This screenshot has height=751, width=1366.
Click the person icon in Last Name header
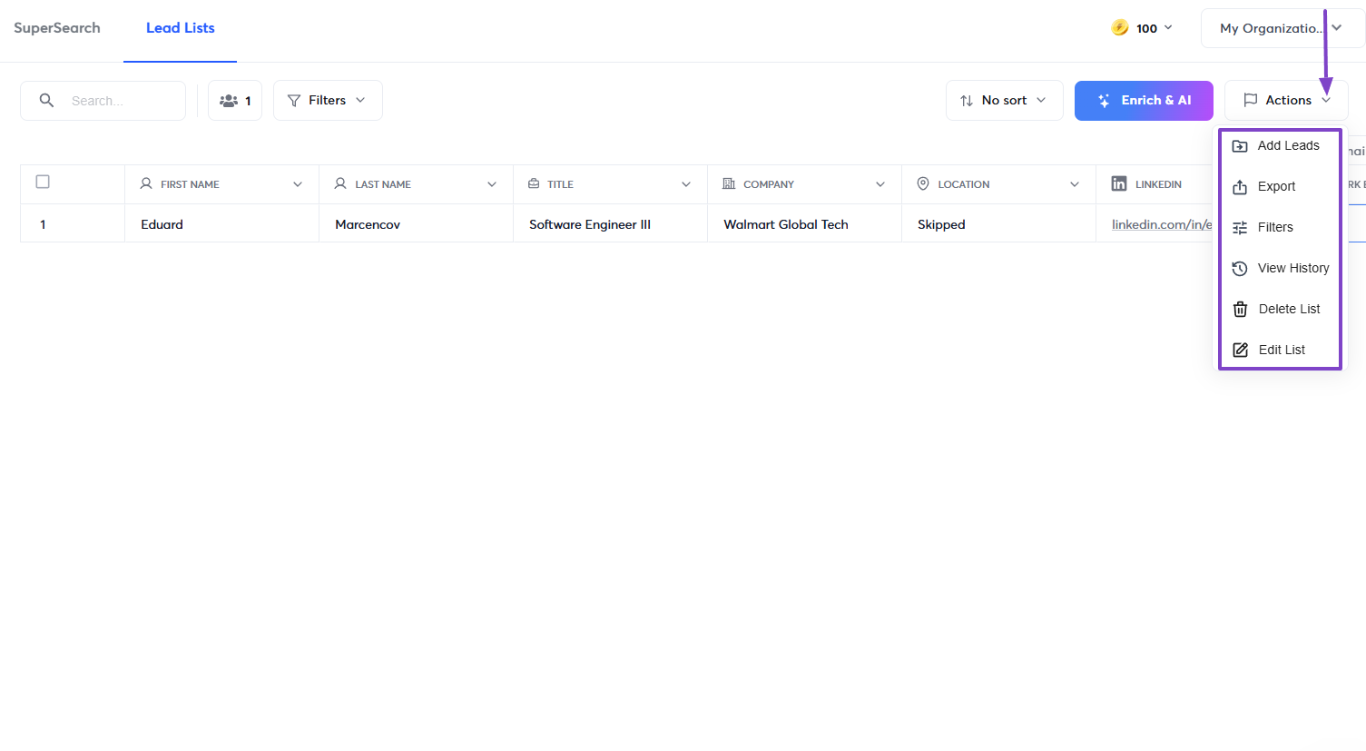pyautogui.click(x=340, y=183)
